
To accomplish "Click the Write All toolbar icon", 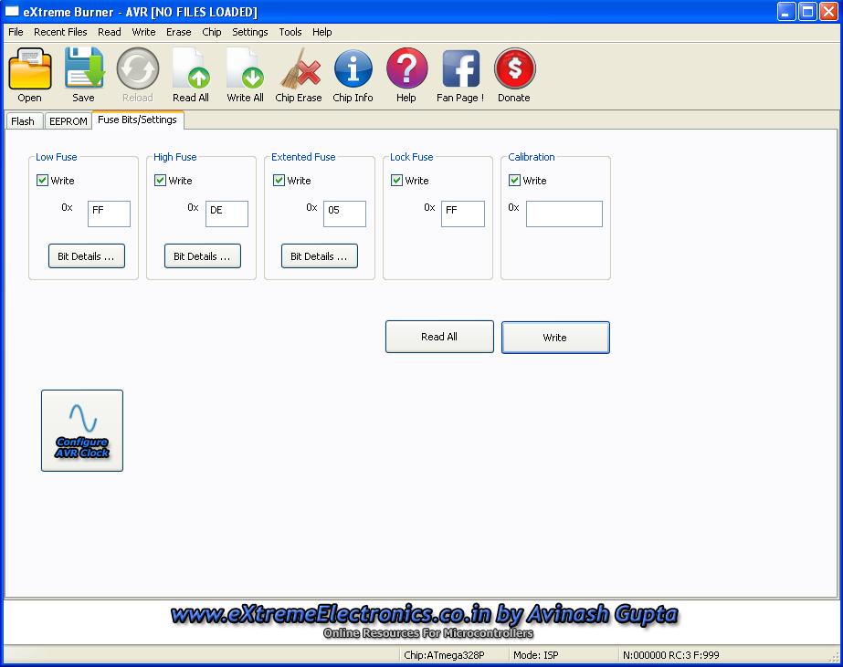I will click(245, 71).
